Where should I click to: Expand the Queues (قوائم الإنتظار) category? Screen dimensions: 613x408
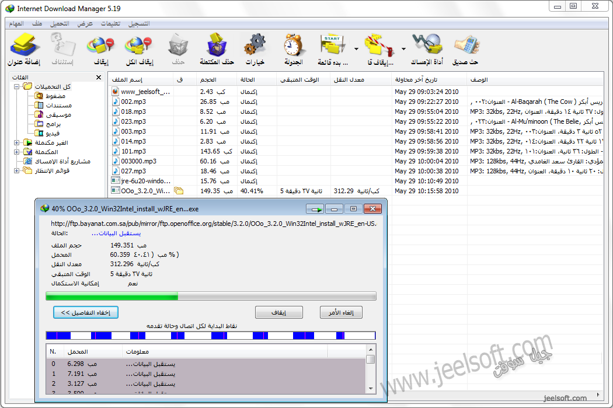17,171
